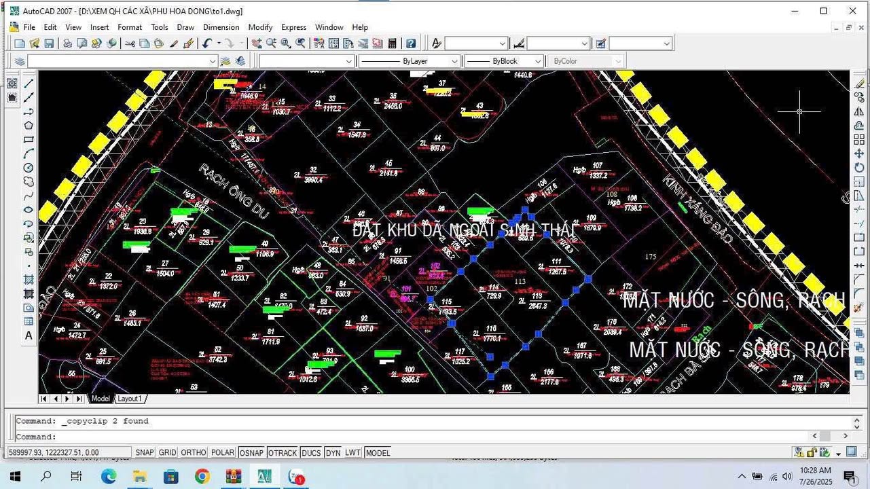The width and height of the screenshot is (870, 489).
Task: Open the Modify menu
Action: tap(260, 27)
